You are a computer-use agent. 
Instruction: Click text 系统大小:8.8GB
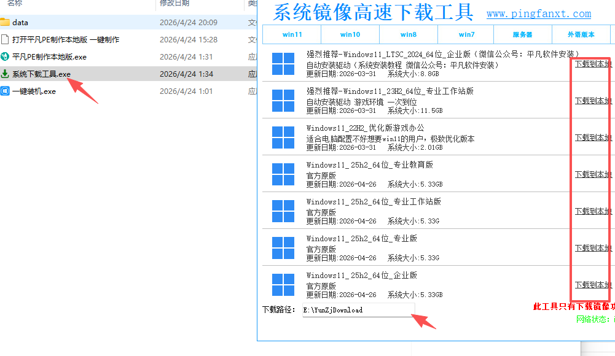coord(413,74)
